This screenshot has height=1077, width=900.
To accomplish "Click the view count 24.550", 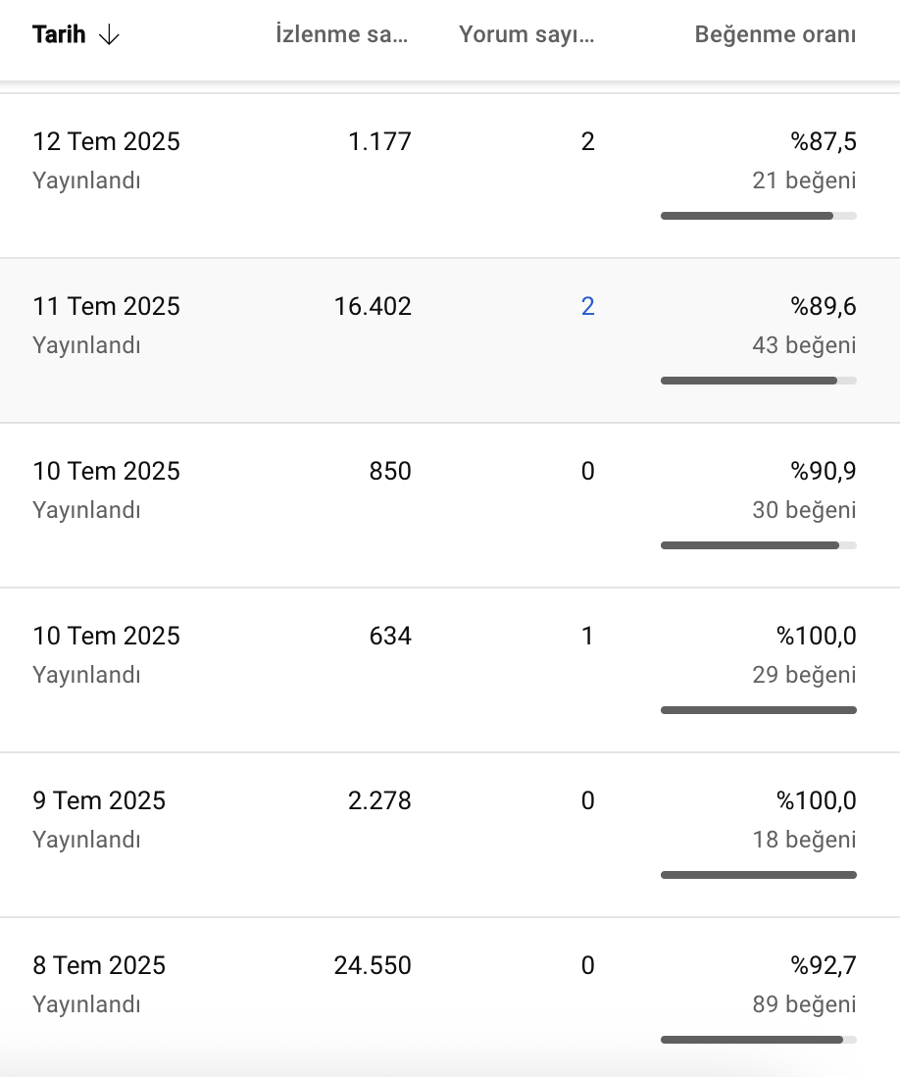I will (x=373, y=966).
